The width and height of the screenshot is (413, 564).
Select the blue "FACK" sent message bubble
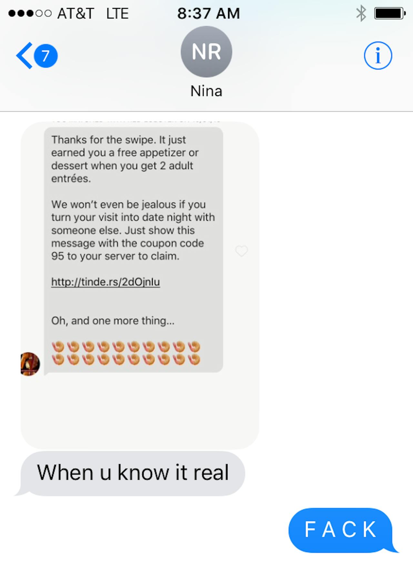click(341, 530)
